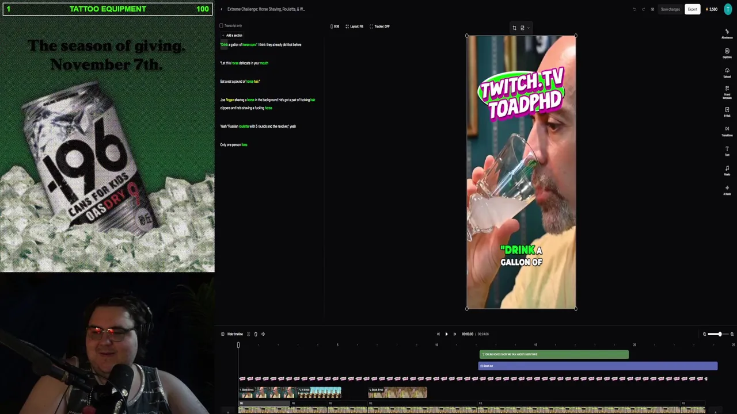This screenshot has height=414, width=737.
Task: Open the Brand template panel
Action: [x=727, y=92]
